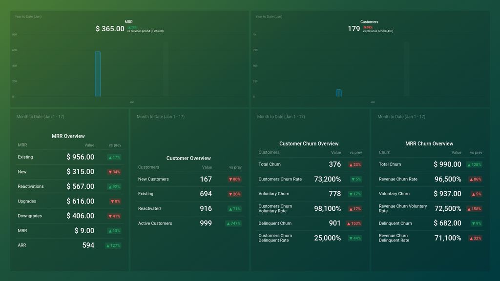Click the Customers chart bar for Jan
This screenshot has height=281, width=500.
[x=339, y=93]
